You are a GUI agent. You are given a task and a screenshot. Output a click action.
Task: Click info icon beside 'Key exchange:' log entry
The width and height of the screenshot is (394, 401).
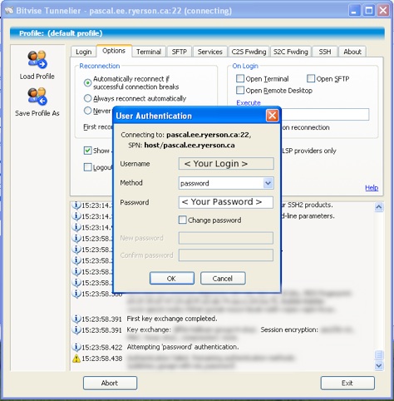[76, 329]
